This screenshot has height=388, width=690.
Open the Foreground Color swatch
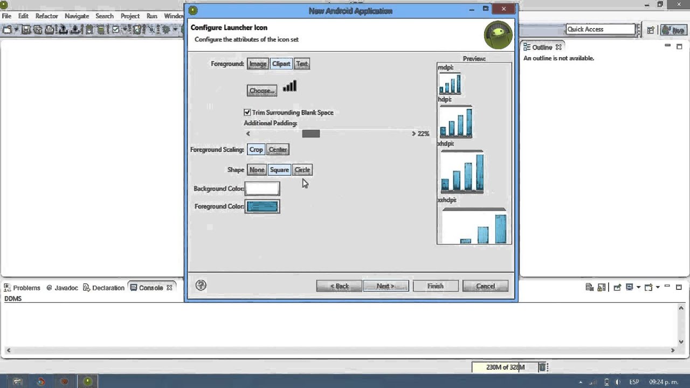click(x=263, y=206)
